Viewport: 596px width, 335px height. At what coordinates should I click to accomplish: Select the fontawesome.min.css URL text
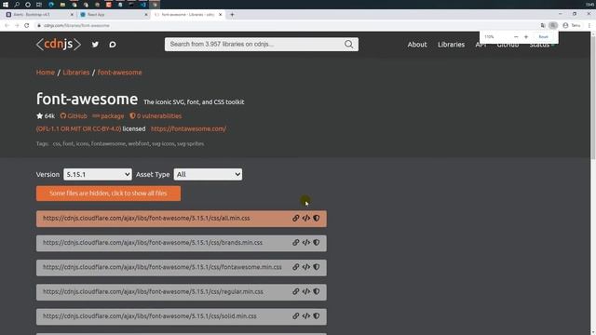162,267
